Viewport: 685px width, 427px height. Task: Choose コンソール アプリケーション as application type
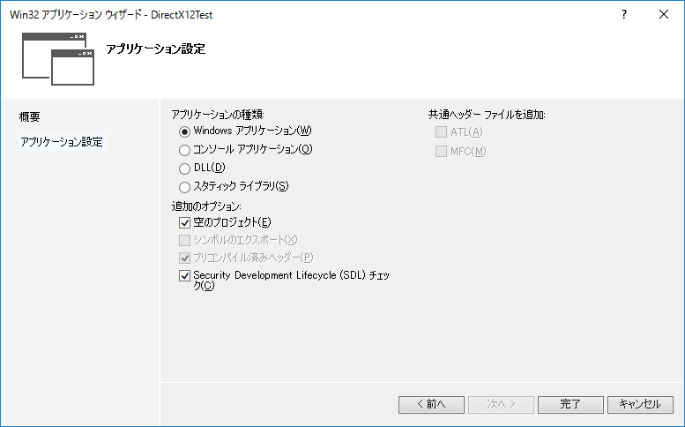(185, 150)
